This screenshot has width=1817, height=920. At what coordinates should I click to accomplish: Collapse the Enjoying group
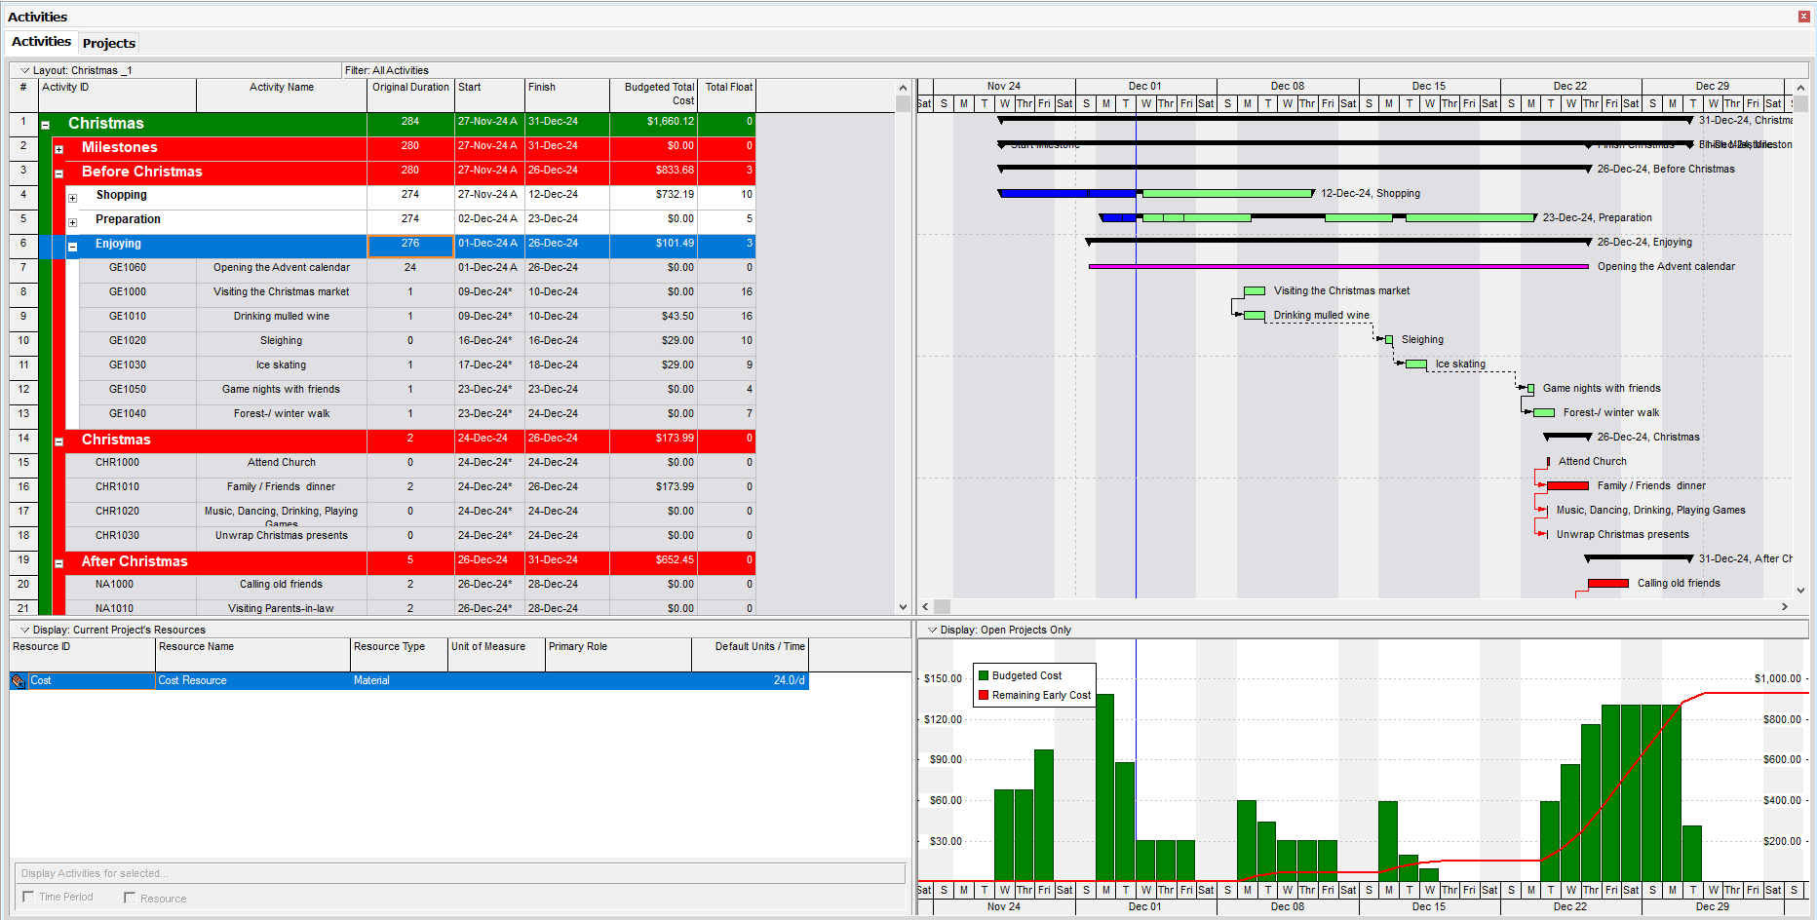(73, 247)
